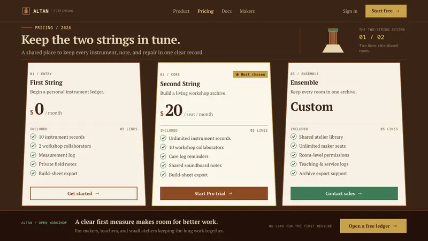Screen dimensions: 428x241
Task: Click the Most chosen badge
Action: [250, 74]
